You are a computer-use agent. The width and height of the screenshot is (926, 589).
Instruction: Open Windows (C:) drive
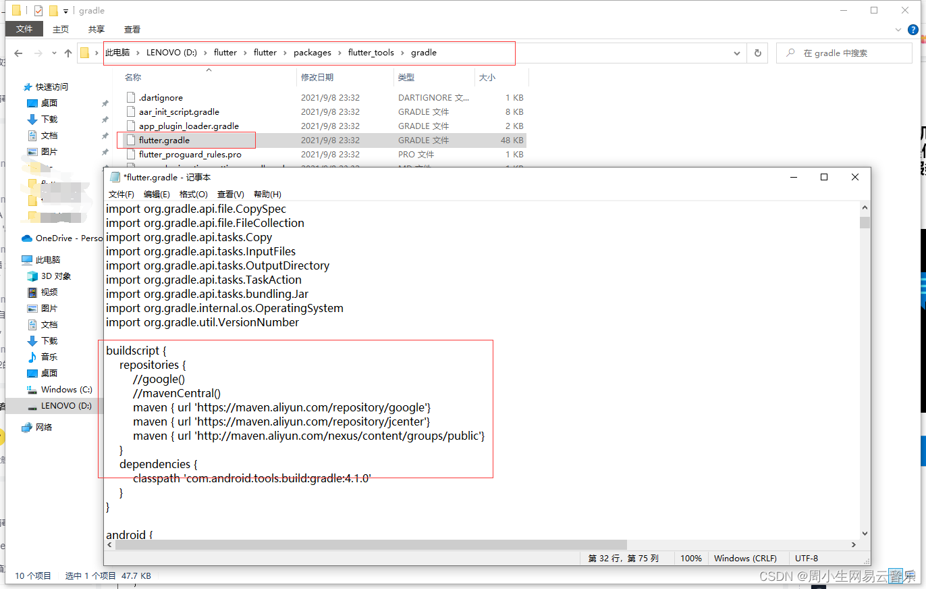click(x=66, y=390)
